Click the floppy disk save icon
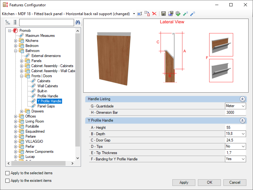Image resolution: width=253 pixels, height=190 pixels. click(164, 14)
